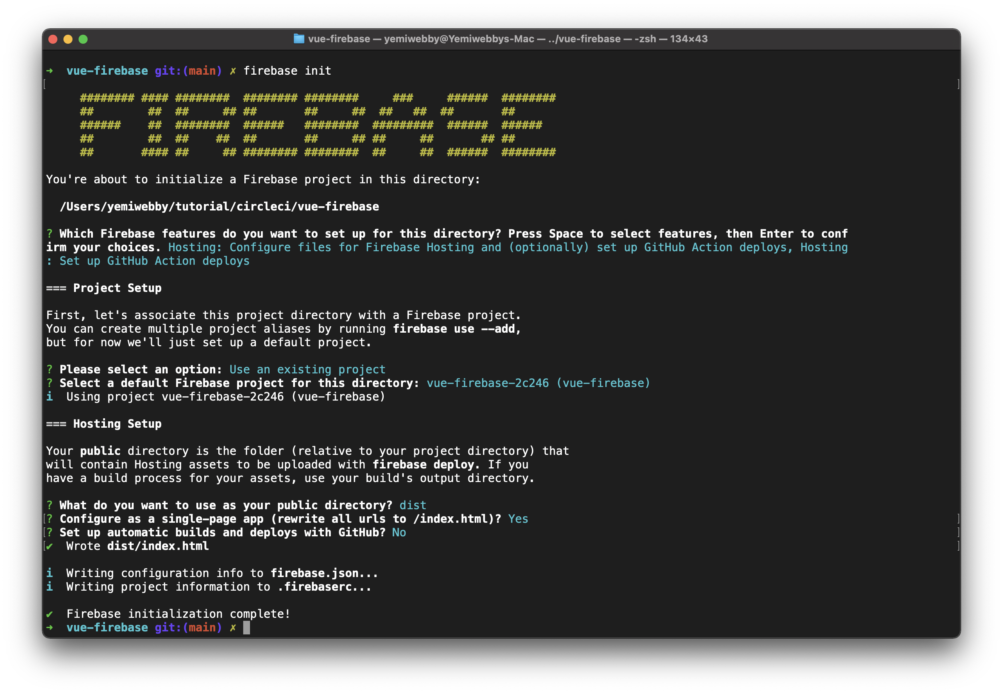Click the 'No' answer for GitHub deploys
Viewport: 1003px width, 694px height.
click(399, 533)
